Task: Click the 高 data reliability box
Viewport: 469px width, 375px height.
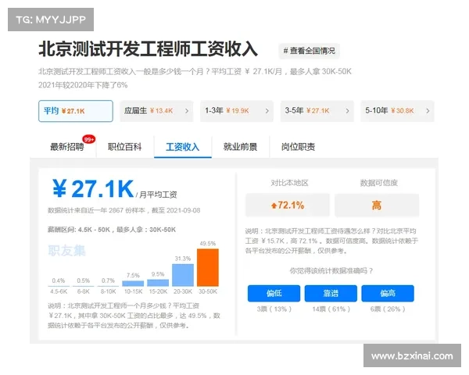Action: pos(377,205)
